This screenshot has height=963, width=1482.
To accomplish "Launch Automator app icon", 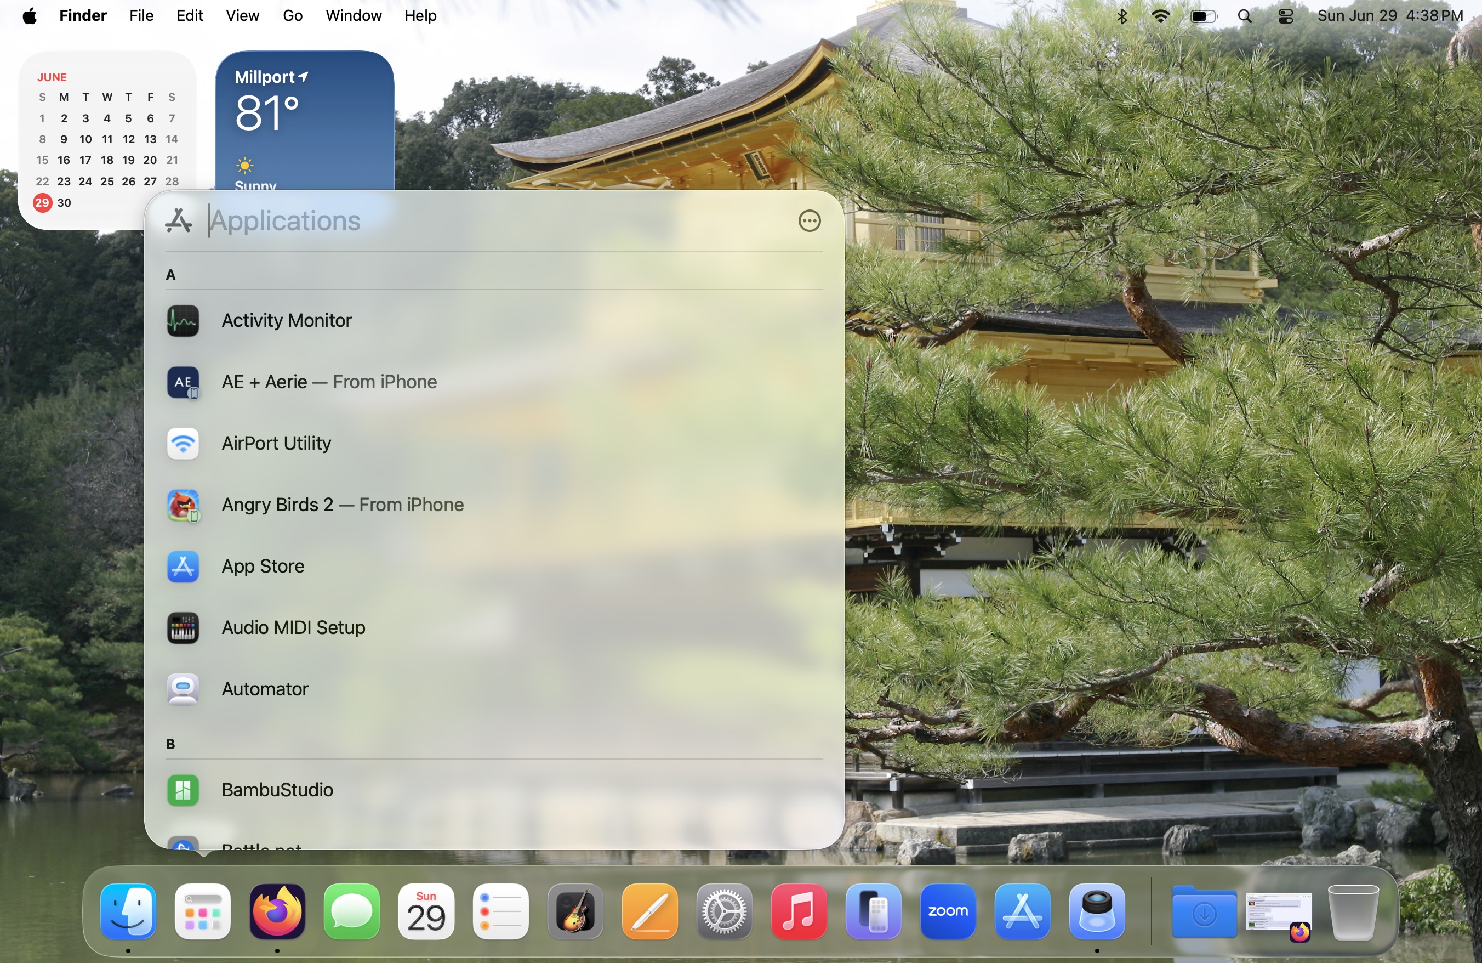I will [x=183, y=689].
